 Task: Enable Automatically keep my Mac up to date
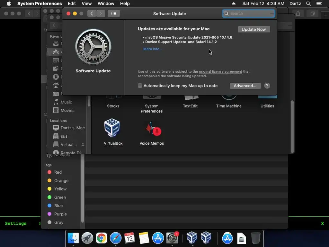coord(140,86)
